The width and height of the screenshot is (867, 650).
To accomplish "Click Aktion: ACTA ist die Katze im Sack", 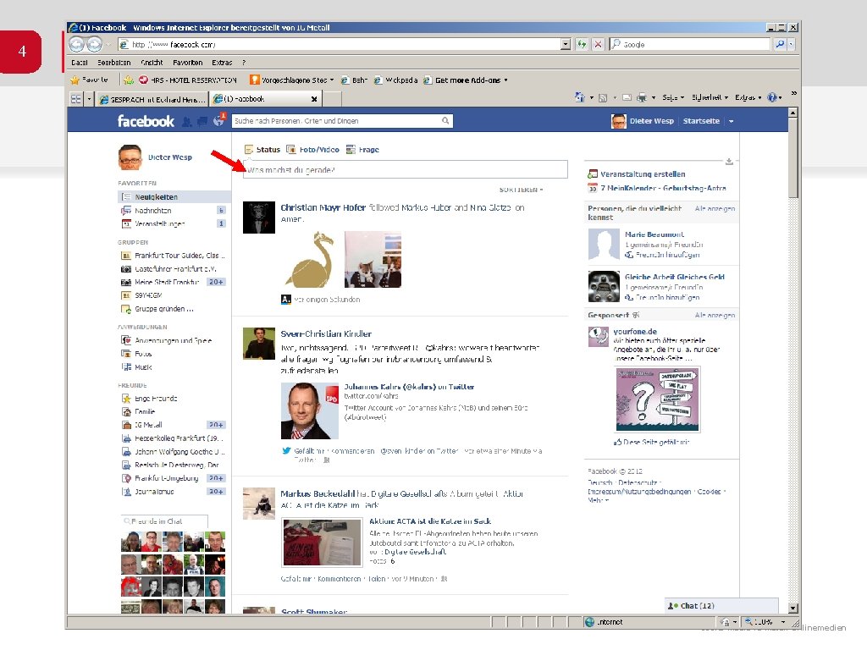I will [x=430, y=521].
